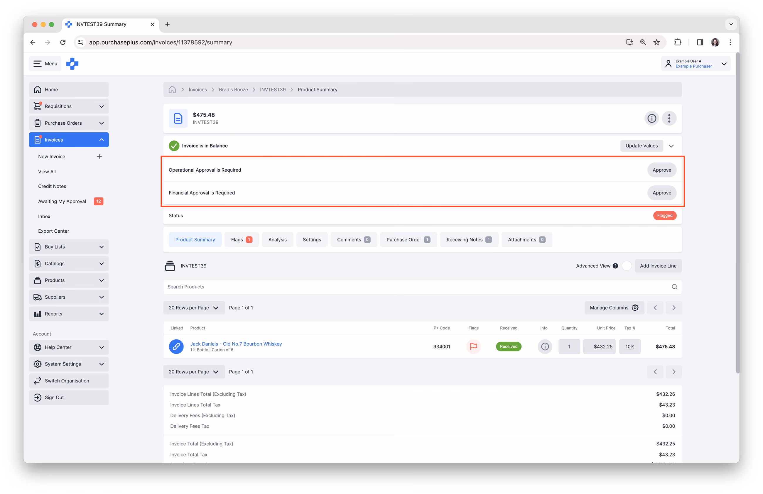Toggle the Advanced View switch
The width and height of the screenshot is (763, 494).
coord(627,266)
